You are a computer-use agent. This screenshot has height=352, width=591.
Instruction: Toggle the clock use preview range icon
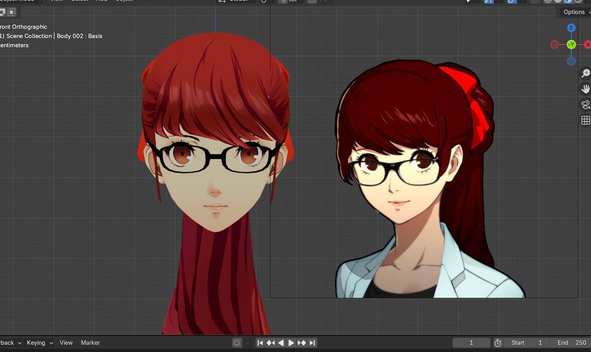tap(497, 343)
